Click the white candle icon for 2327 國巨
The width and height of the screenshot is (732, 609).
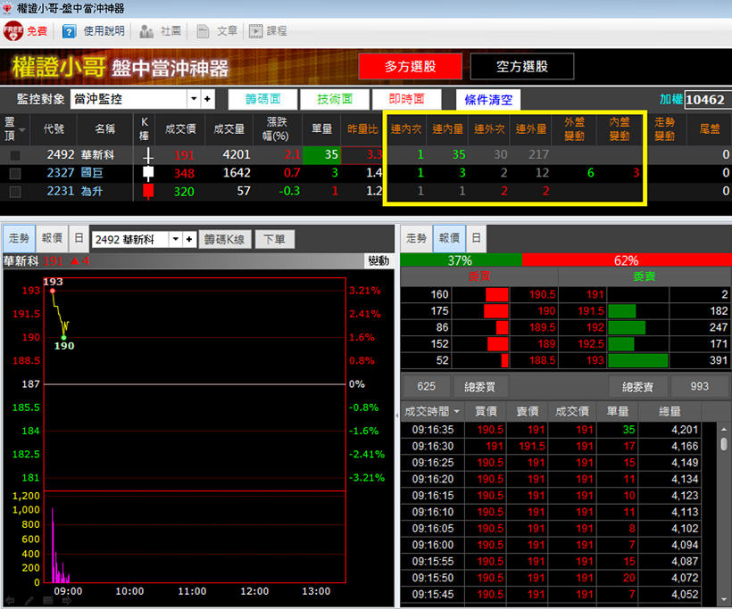pos(148,173)
